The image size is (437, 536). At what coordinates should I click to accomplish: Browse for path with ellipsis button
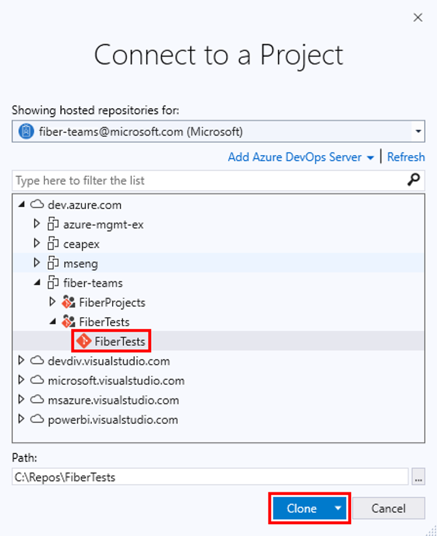418,477
